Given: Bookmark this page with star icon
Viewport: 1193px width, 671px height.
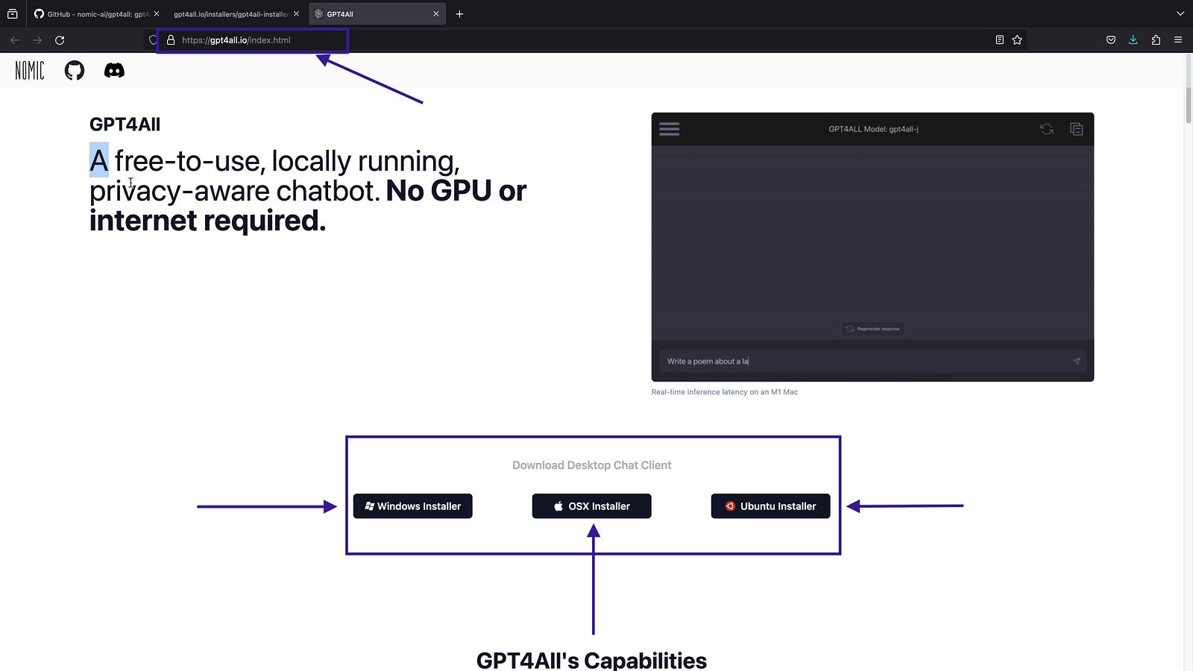Looking at the screenshot, I should coord(1017,40).
